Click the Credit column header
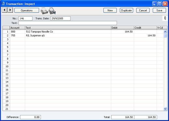This screenshot has width=169, height=121. (x=145, y=28)
